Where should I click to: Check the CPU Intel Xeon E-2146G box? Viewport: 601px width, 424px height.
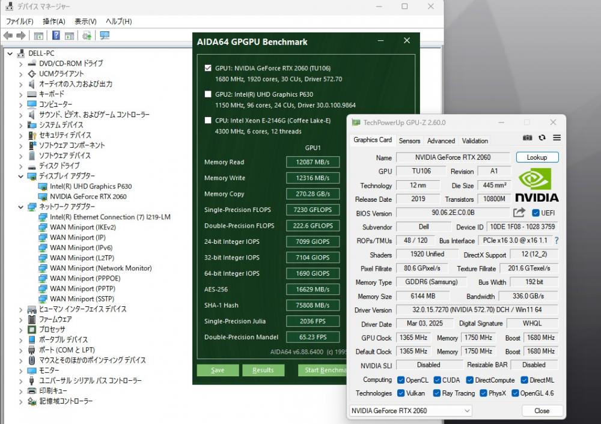point(208,120)
